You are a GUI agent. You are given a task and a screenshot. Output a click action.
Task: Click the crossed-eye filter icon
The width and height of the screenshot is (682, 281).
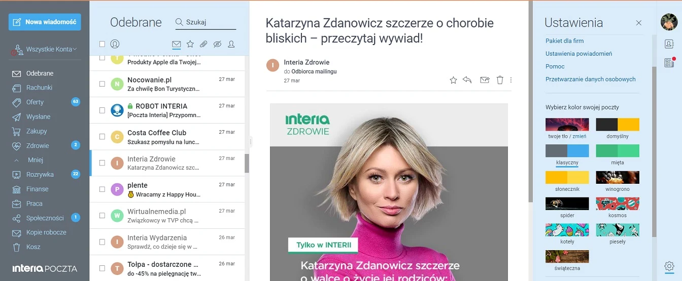[217, 45]
